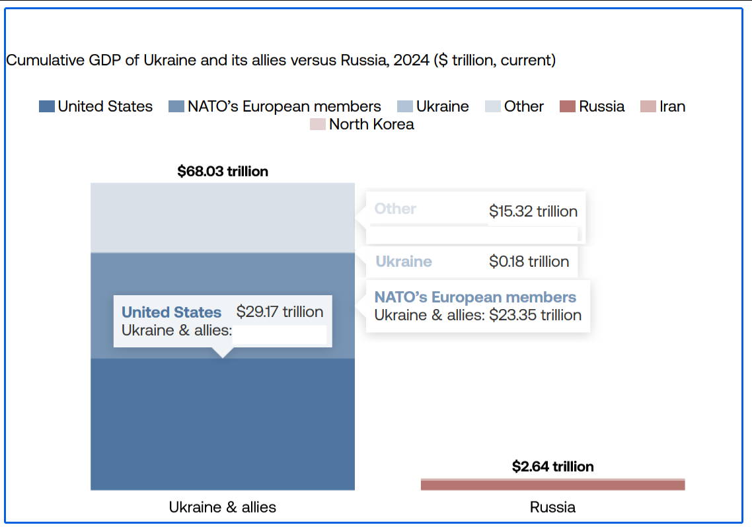Select the dark blue United States bar segment
Image resolution: width=752 pixels, height=527 pixels.
coord(223,424)
